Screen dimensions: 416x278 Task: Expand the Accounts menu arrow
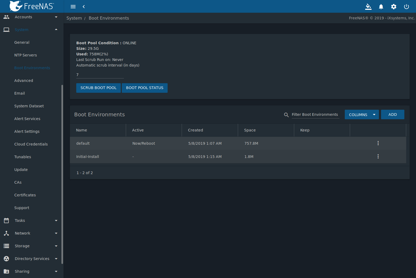(56, 17)
